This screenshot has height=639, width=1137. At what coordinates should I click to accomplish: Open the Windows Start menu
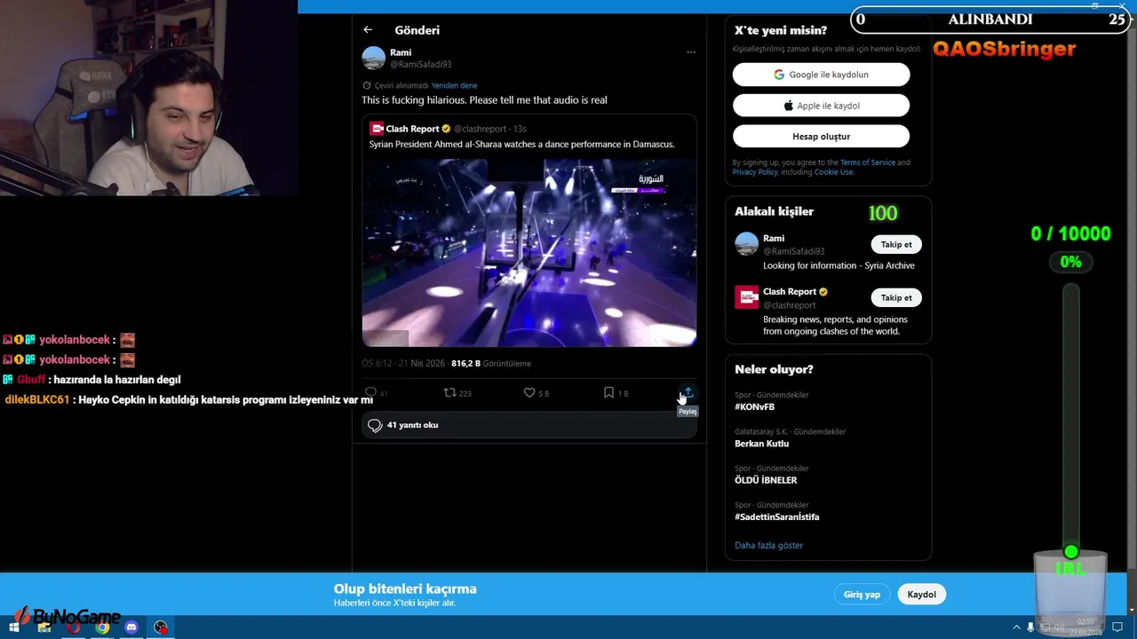click(14, 627)
